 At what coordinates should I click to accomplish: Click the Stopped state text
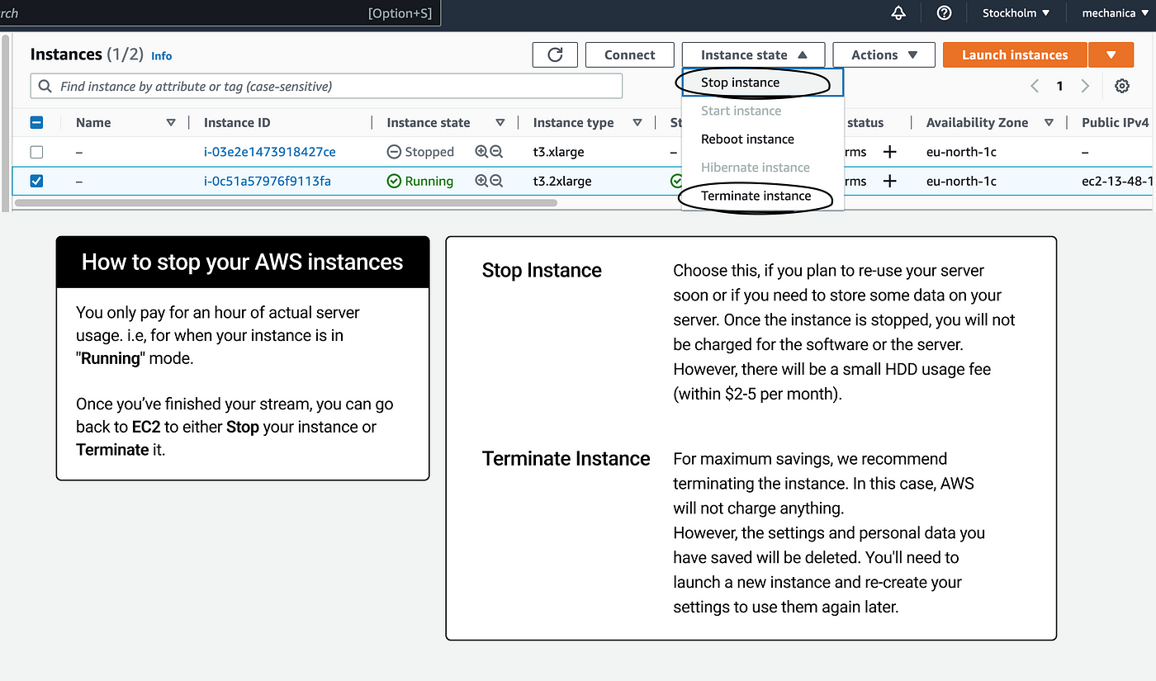click(x=429, y=152)
